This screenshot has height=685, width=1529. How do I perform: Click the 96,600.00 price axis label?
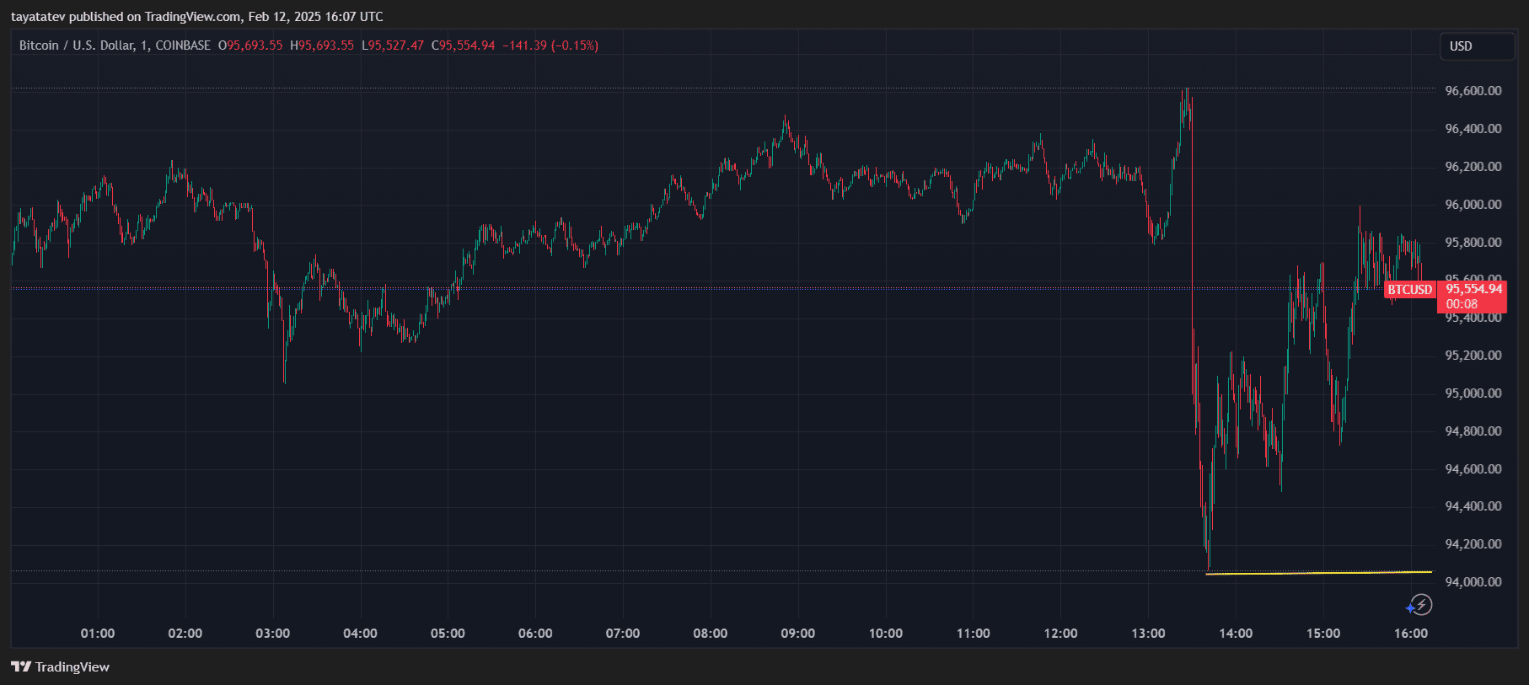pyautogui.click(x=1473, y=91)
